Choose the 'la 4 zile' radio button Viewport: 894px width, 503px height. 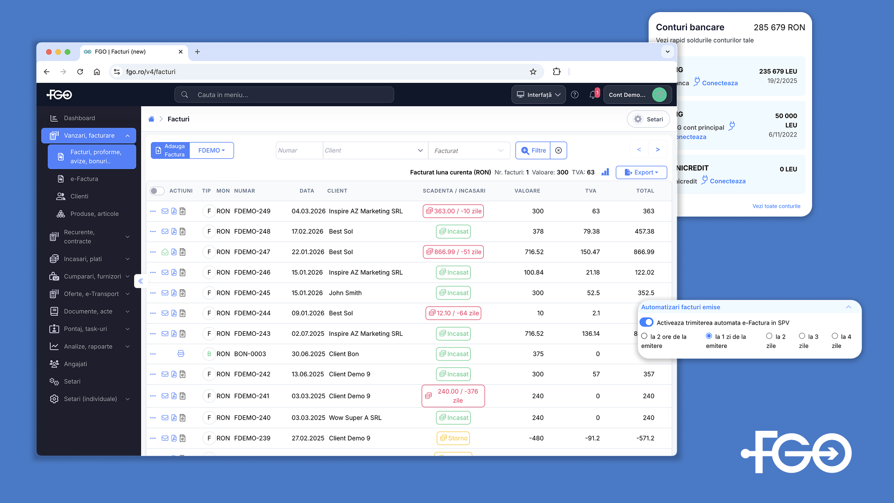tap(835, 336)
